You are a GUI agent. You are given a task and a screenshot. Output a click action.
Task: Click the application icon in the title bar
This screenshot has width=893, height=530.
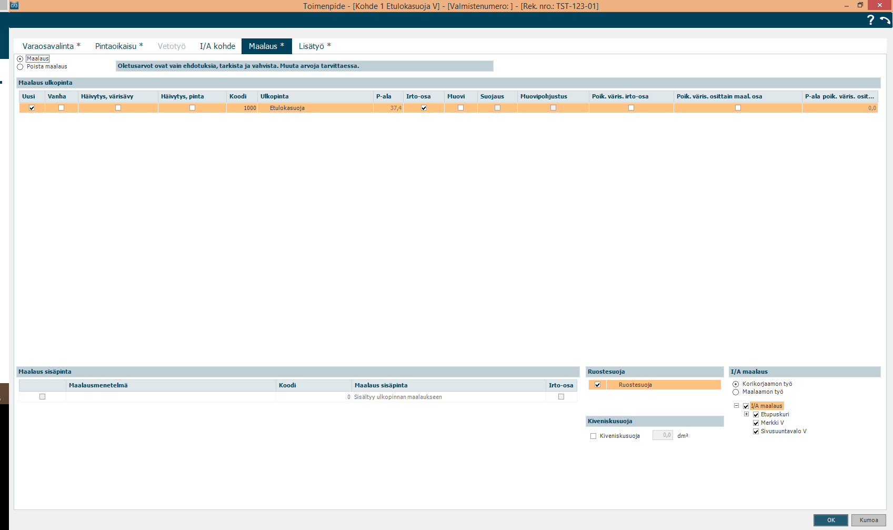click(14, 5)
